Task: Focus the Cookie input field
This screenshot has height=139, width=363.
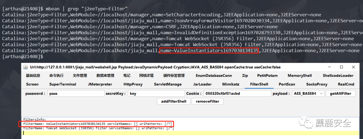Action: (237, 93)
